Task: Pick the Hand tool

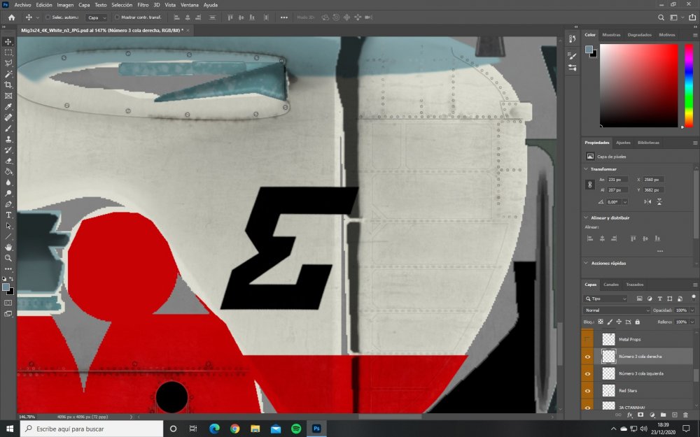Action: [x=8, y=247]
